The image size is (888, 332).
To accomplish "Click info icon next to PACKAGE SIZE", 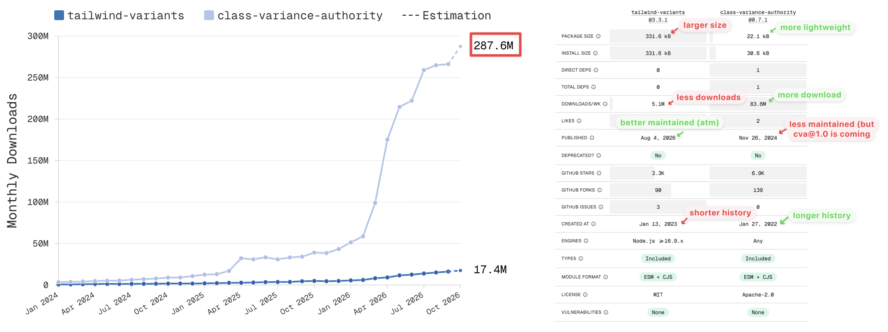I will [x=598, y=36].
